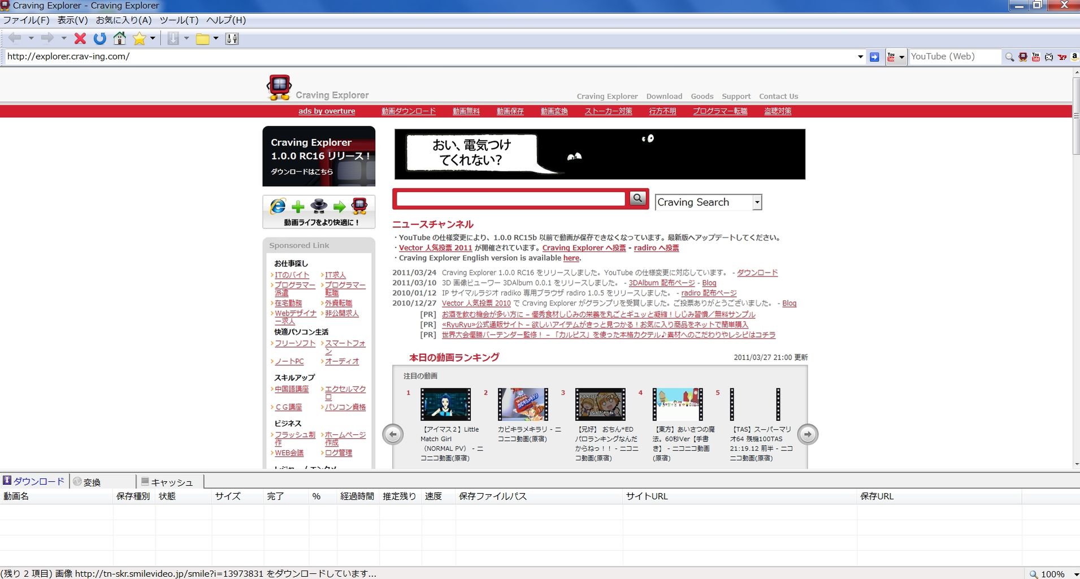Open the ファイル(F) menu
The width and height of the screenshot is (1080, 579).
pyautogui.click(x=27, y=20)
